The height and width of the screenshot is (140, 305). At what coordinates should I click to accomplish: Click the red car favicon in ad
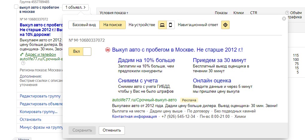coord(107,50)
